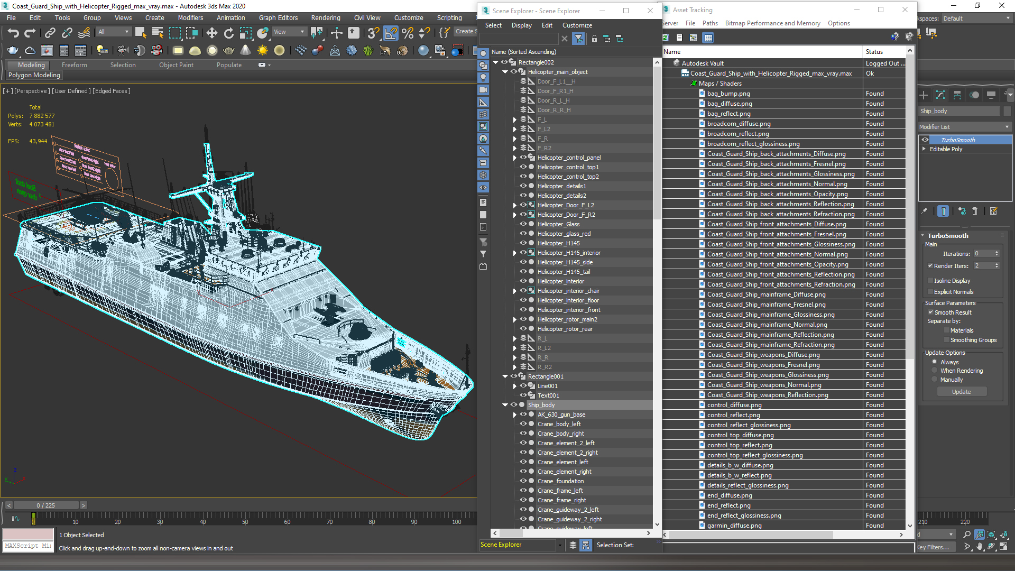Toggle Show End Result icon
The image size is (1015, 571).
(943, 211)
